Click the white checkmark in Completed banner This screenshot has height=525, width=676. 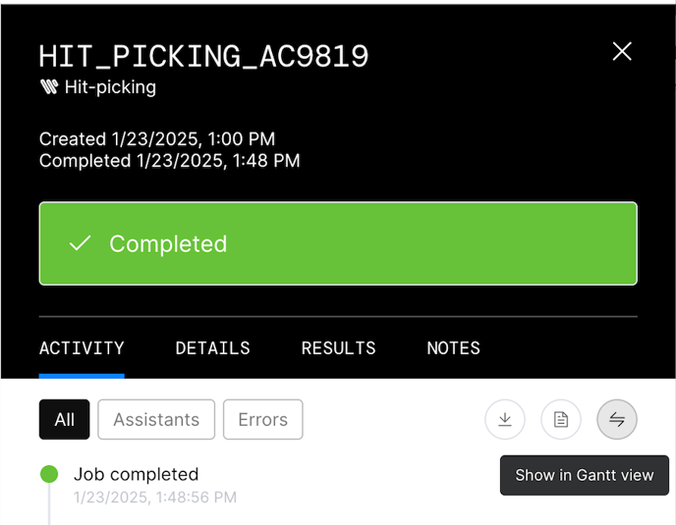(x=81, y=243)
